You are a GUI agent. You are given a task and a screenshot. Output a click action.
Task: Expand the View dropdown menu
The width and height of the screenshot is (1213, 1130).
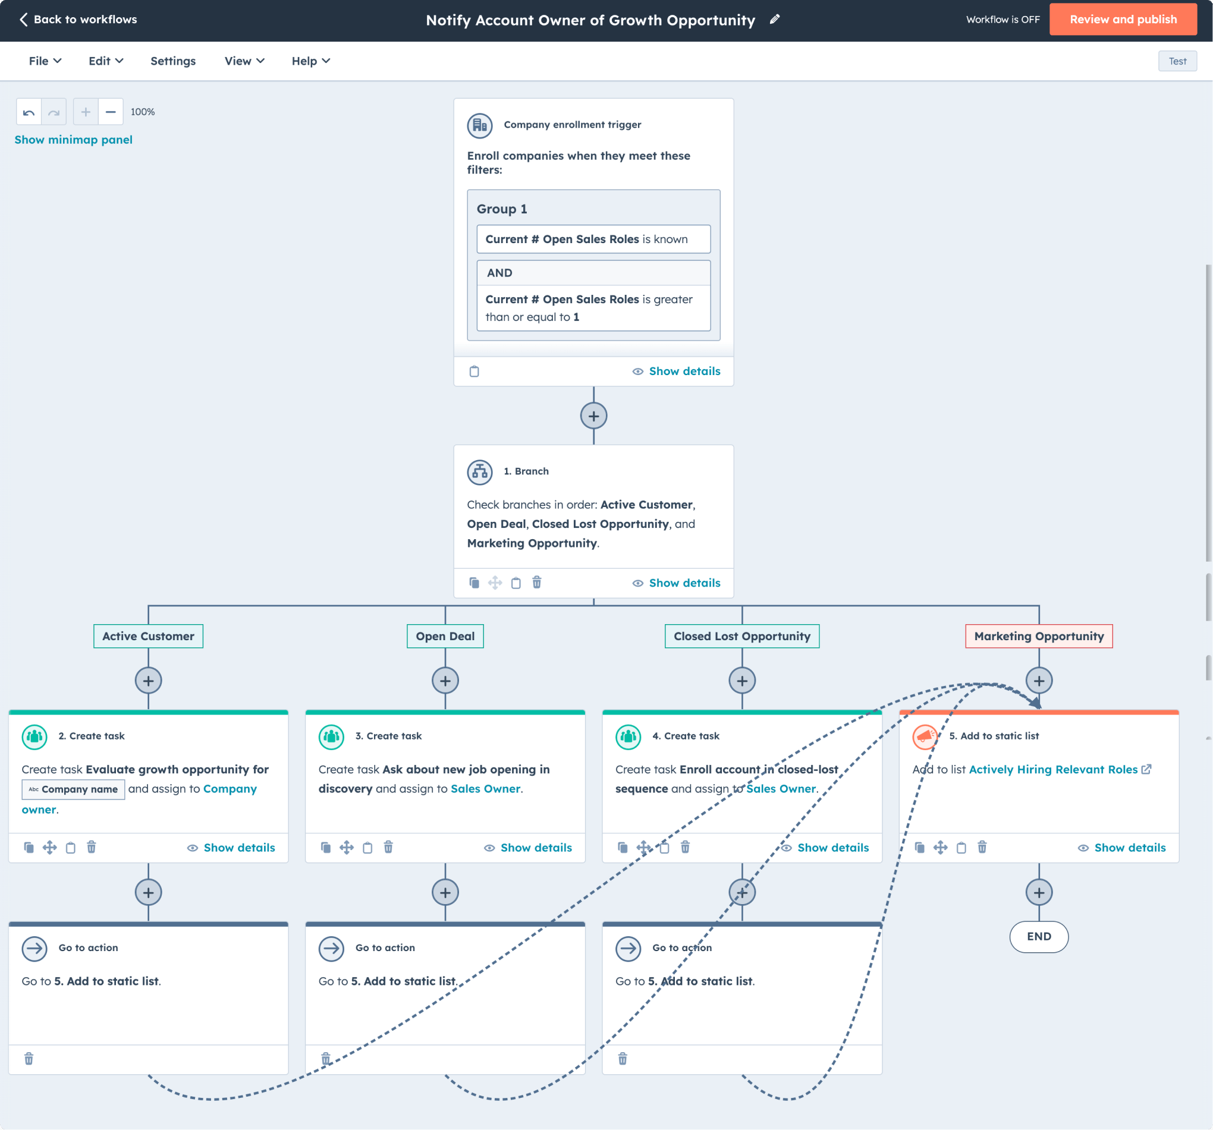pyautogui.click(x=244, y=61)
